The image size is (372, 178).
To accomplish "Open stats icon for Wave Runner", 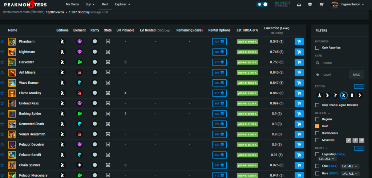I will (x=108, y=83).
